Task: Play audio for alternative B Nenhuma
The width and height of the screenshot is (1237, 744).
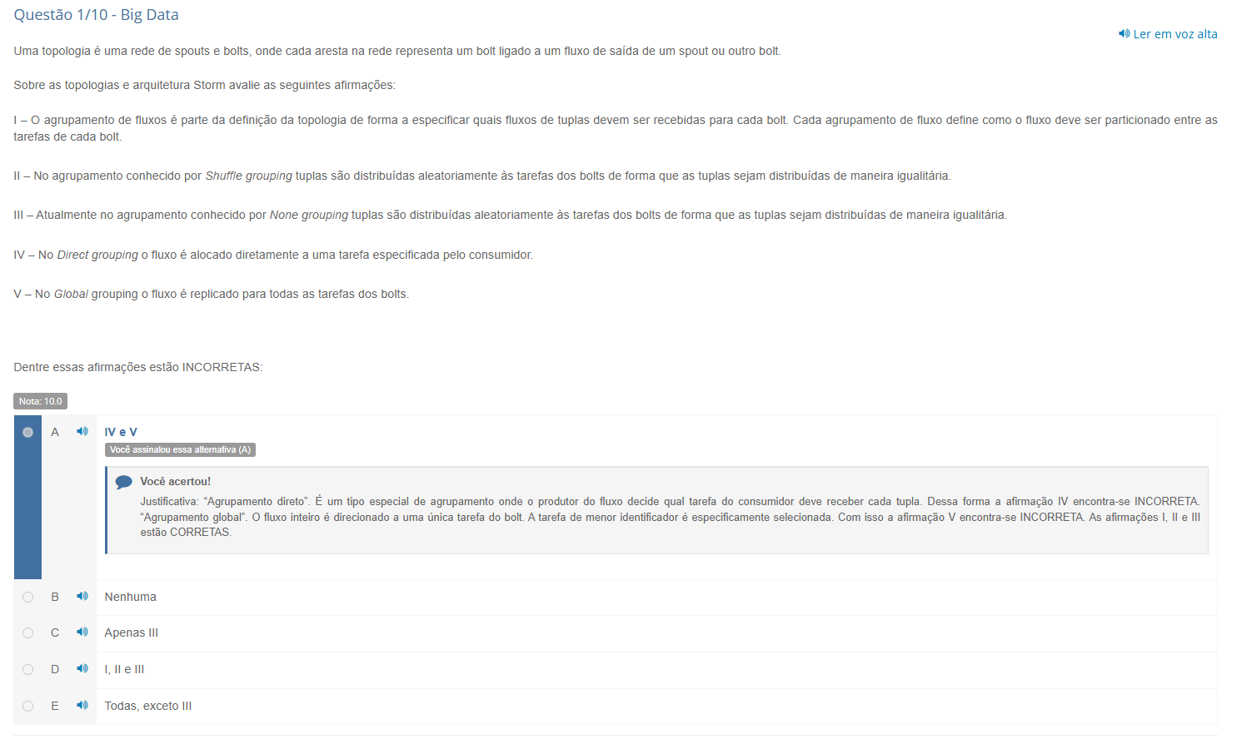Action: coord(82,596)
